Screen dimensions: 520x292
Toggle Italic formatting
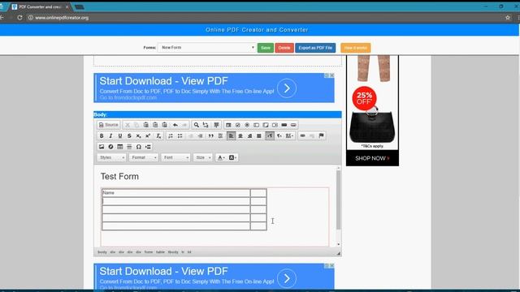[x=110, y=135]
